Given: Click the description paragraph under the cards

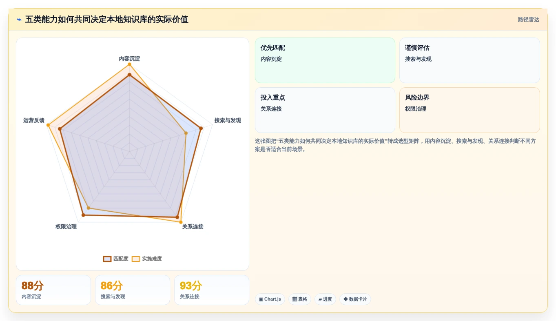Looking at the screenshot, I should [397, 145].
